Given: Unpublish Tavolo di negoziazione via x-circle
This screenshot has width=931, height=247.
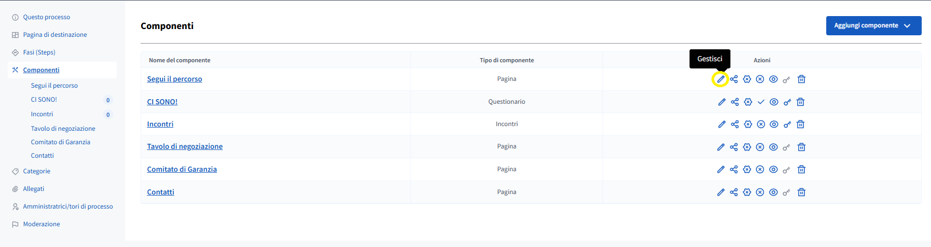Looking at the screenshot, I should [x=760, y=147].
